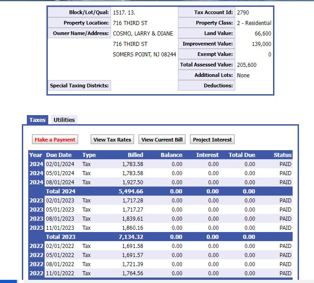Click the Total 2024 row label
Image resolution: width=314 pixels, height=283 pixels.
(x=61, y=191)
